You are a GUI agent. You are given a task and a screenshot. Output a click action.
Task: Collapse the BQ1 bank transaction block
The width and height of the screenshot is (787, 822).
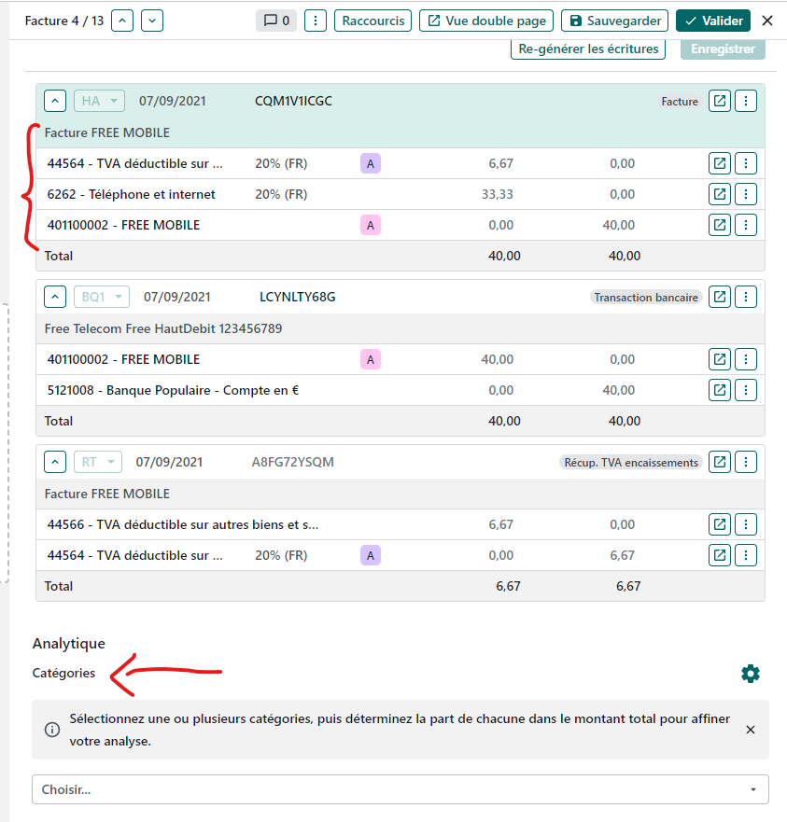coord(57,297)
